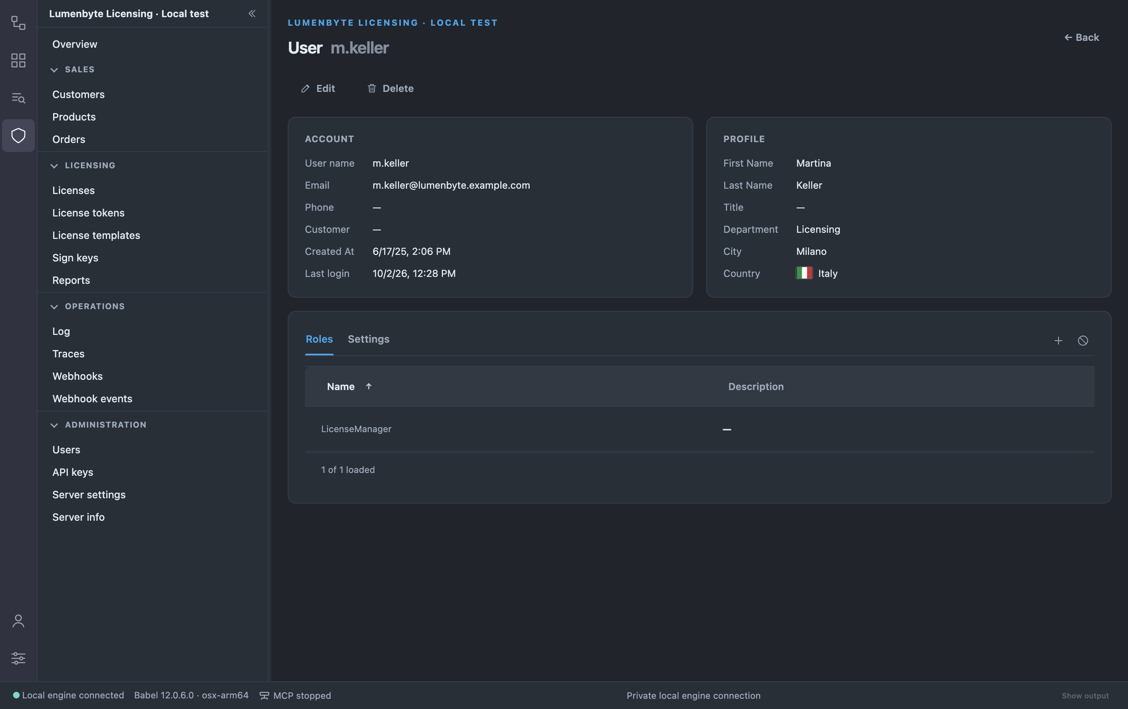The image size is (1128, 709).
Task: Open Overview in the sidebar
Action: coord(75,45)
